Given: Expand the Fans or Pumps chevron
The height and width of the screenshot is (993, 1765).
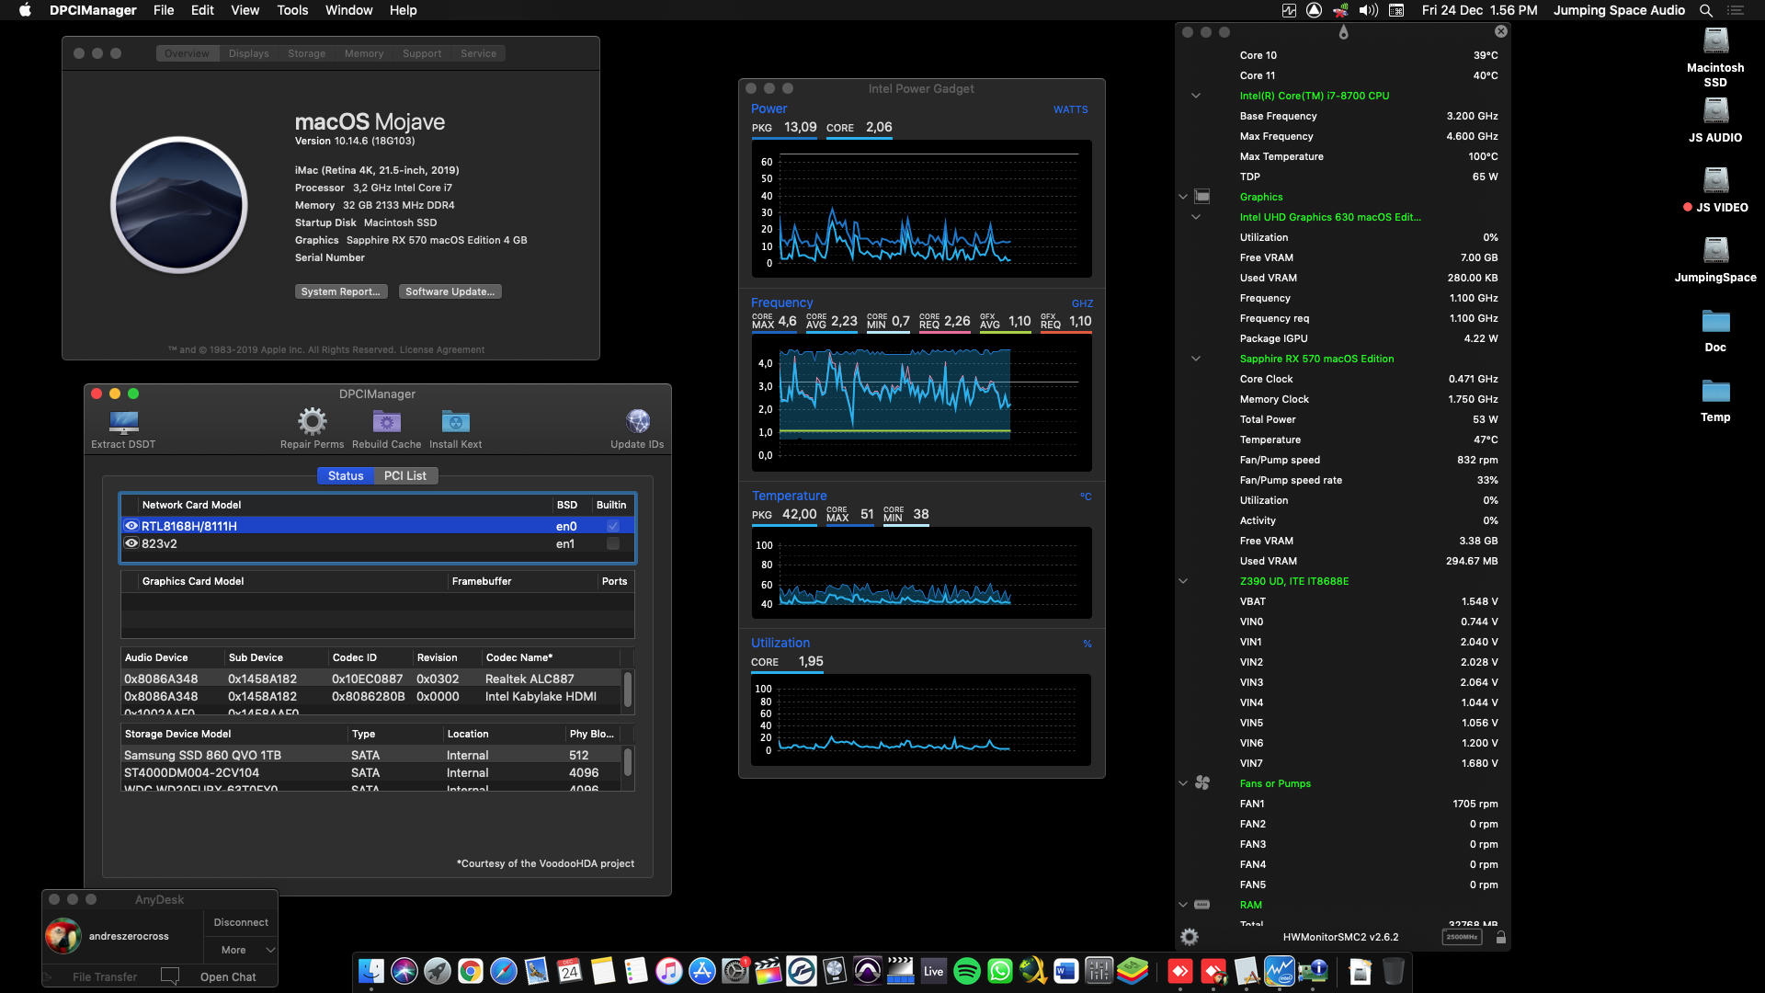Looking at the screenshot, I should (x=1182, y=782).
